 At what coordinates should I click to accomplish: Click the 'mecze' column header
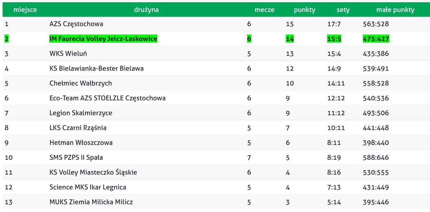click(265, 10)
